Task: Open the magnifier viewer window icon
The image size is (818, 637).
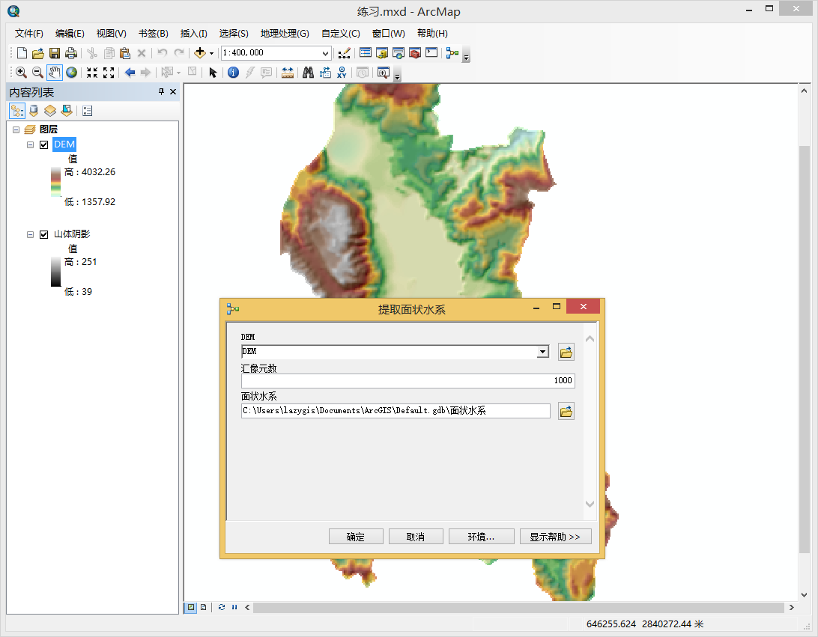Action: (x=384, y=73)
